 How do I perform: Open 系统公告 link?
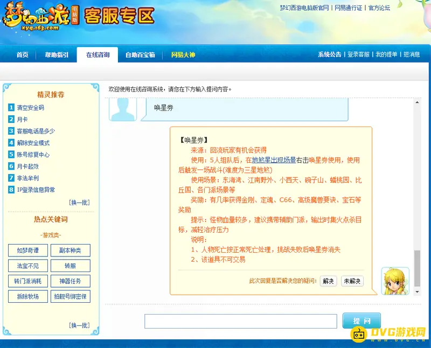click(330, 54)
